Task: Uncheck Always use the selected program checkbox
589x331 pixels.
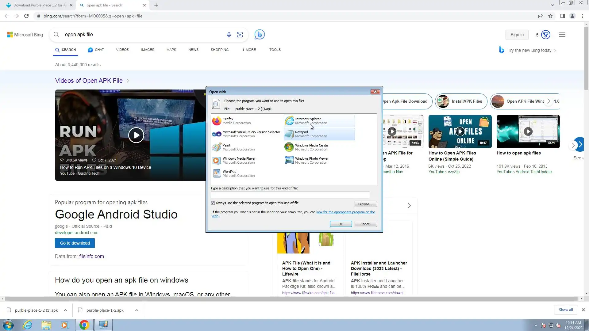Action: coord(213,203)
